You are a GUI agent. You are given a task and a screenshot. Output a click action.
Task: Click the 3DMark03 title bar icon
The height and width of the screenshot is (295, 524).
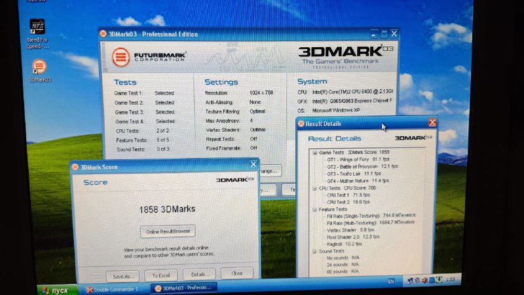pyautogui.click(x=103, y=34)
